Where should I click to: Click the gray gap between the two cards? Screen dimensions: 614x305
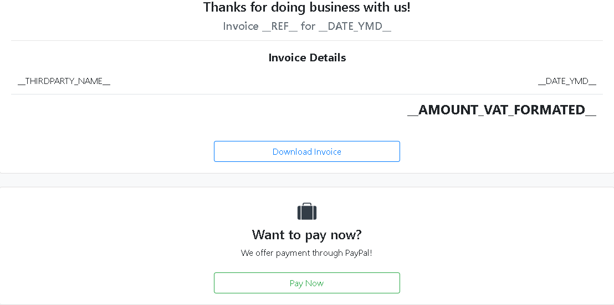307,180
